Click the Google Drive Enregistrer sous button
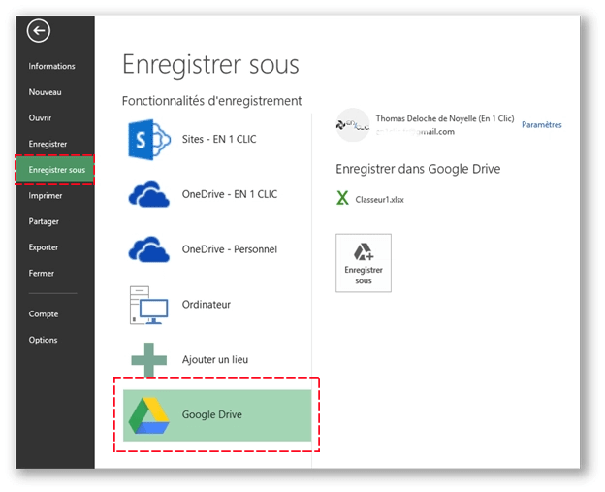This screenshot has width=605, height=492. click(x=364, y=263)
